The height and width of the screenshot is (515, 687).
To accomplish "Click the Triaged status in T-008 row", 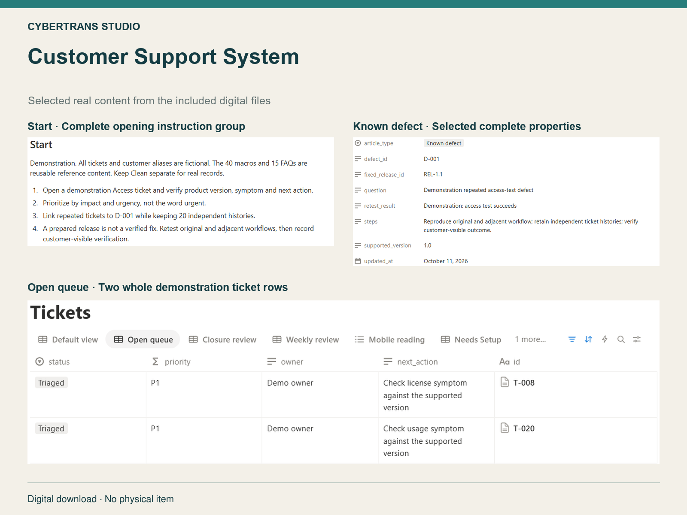I will [51, 383].
